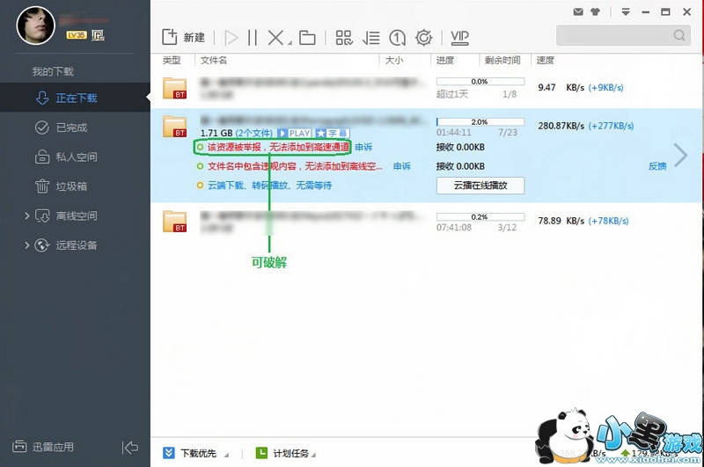Sort by 速度 column header
Image resolution: width=704 pixels, height=467 pixels.
coord(545,60)
